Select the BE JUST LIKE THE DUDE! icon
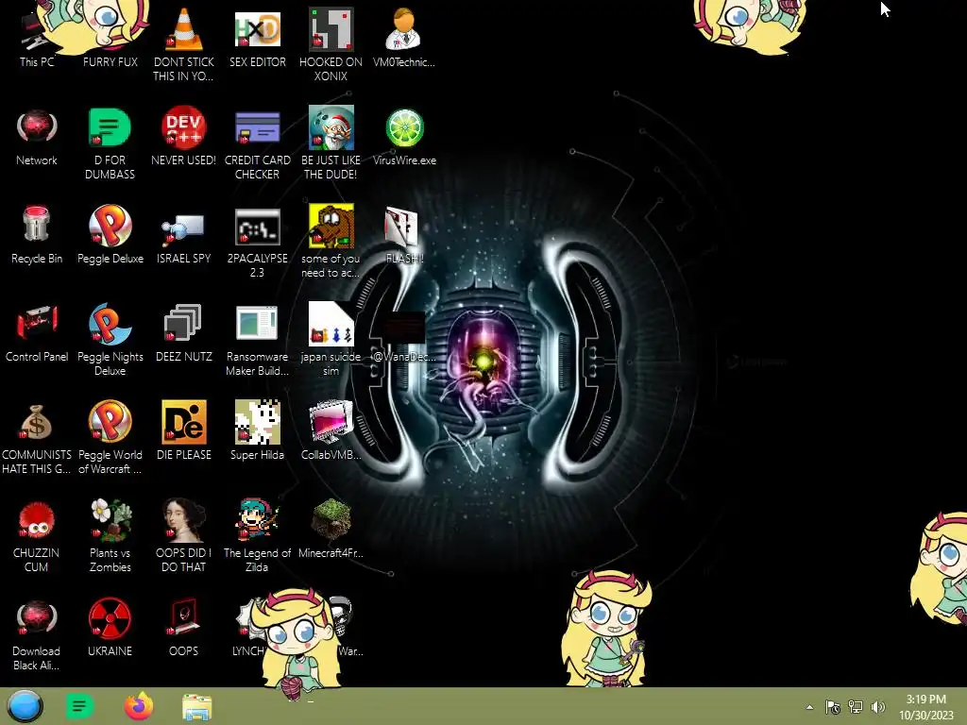Image resolution: width=967 pixels, height=725 pixels. [x=331, y=143]
